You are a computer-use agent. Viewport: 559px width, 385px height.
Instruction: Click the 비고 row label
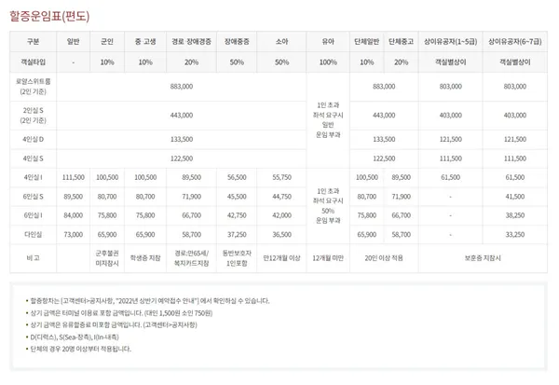(x=34, y=258)
